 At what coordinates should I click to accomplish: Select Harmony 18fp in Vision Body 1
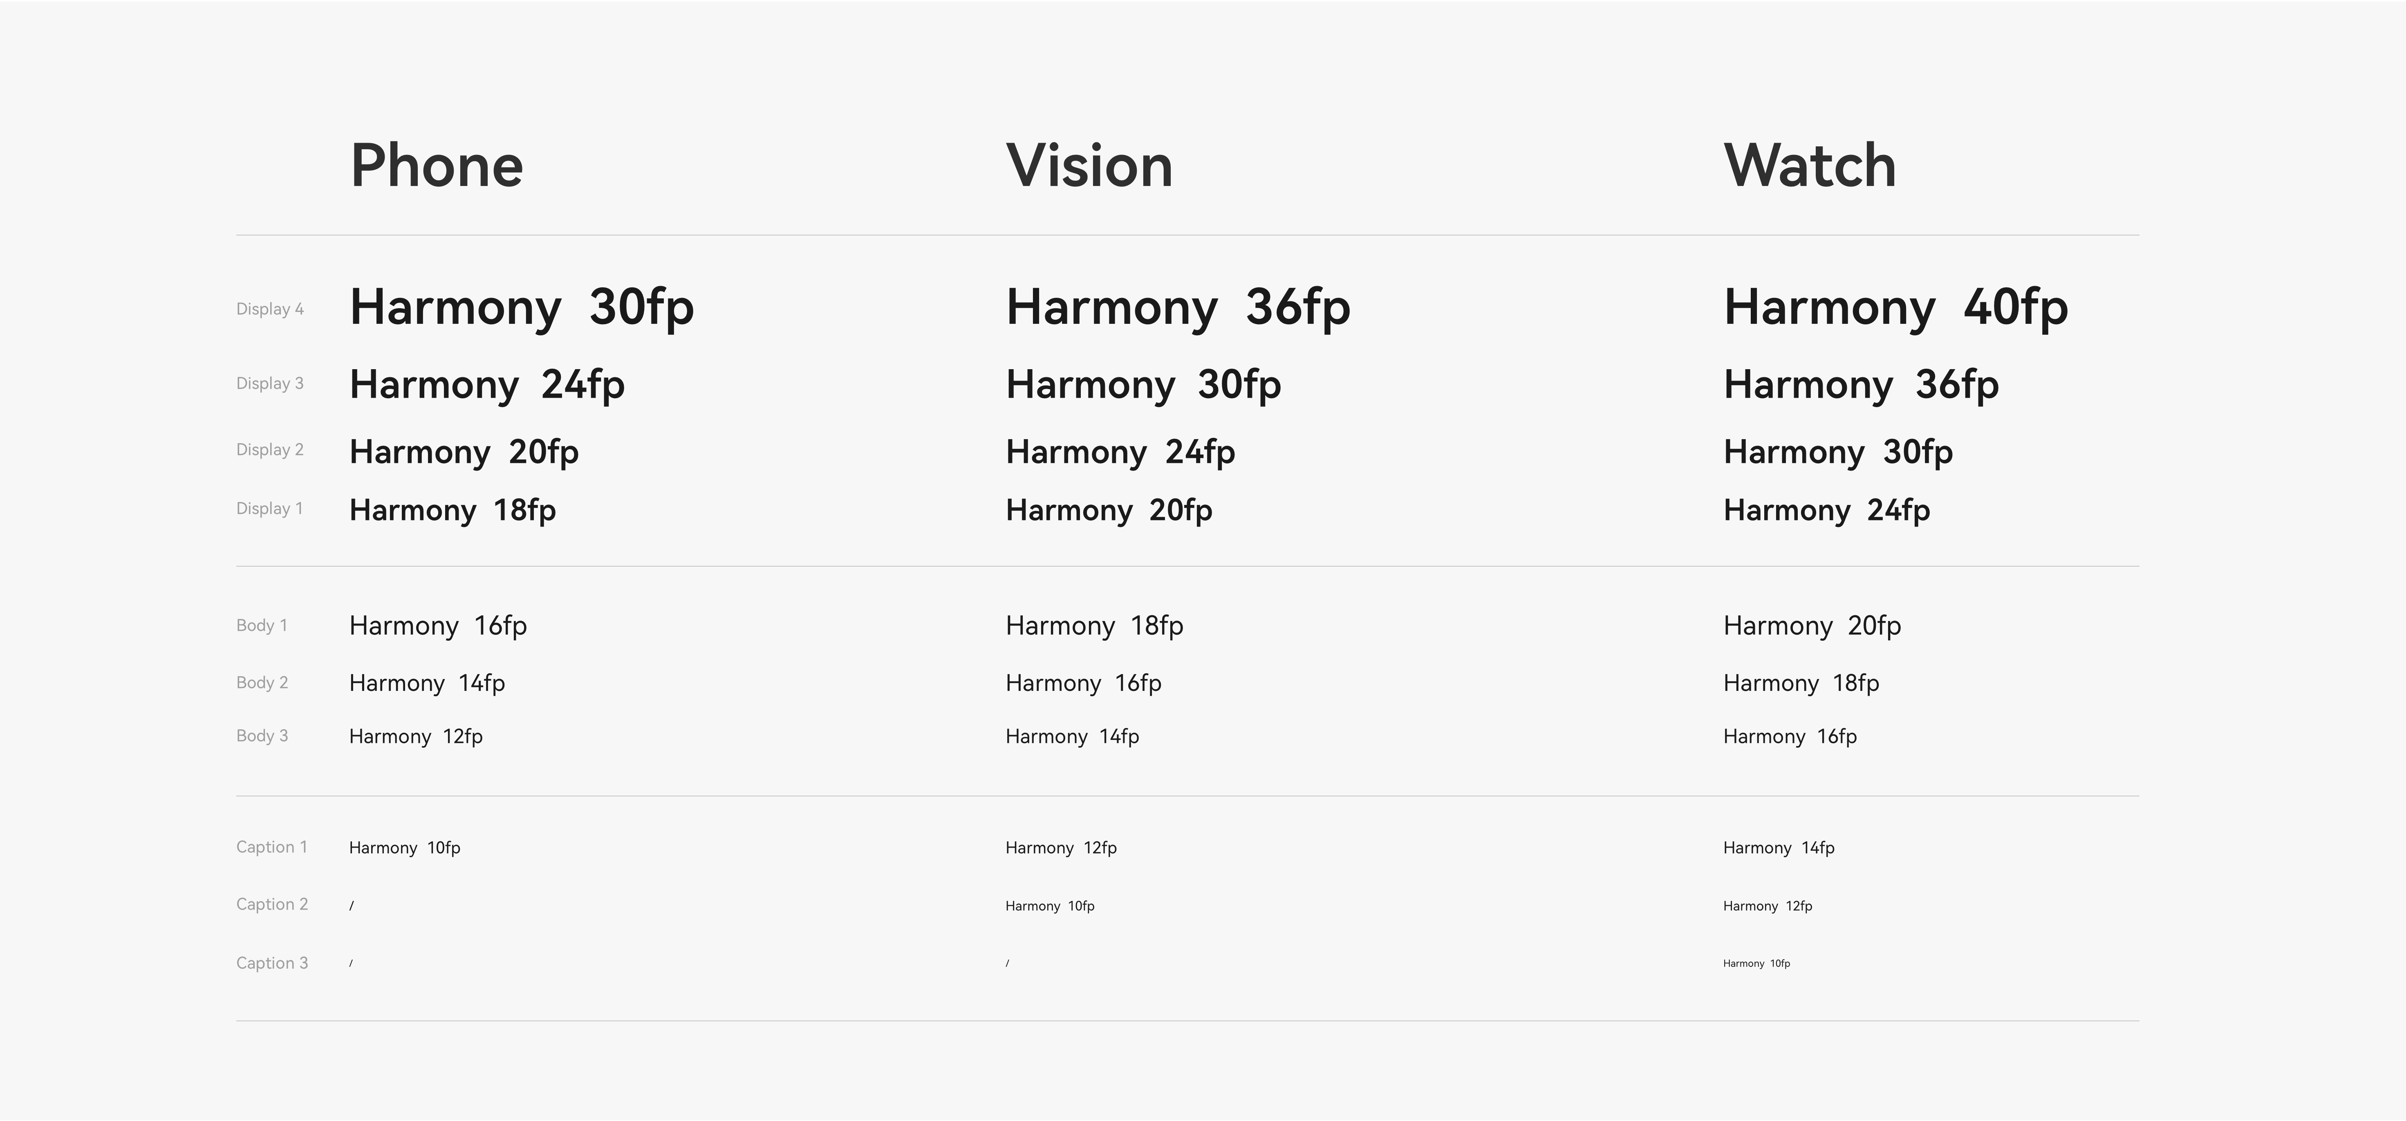pos(1095,626)
